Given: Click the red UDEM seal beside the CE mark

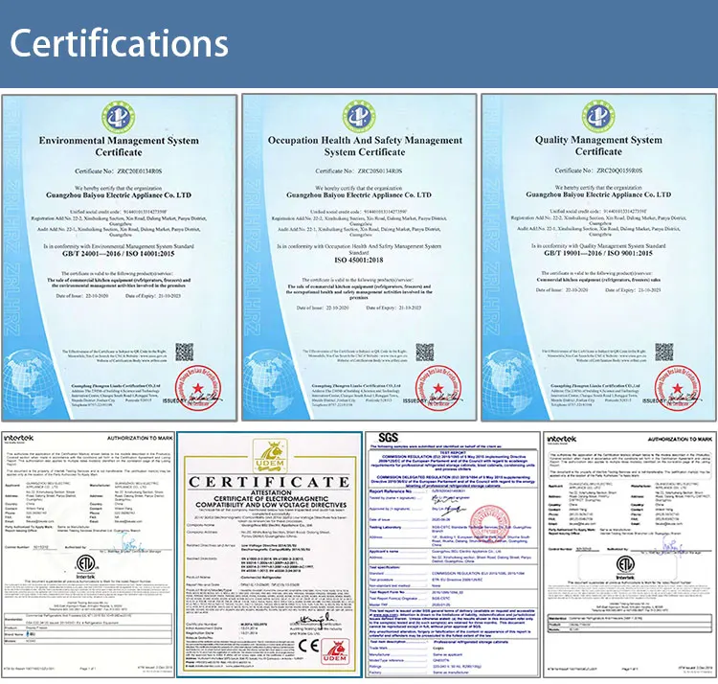Looking at the screenshot, I should tap(335, 651).
